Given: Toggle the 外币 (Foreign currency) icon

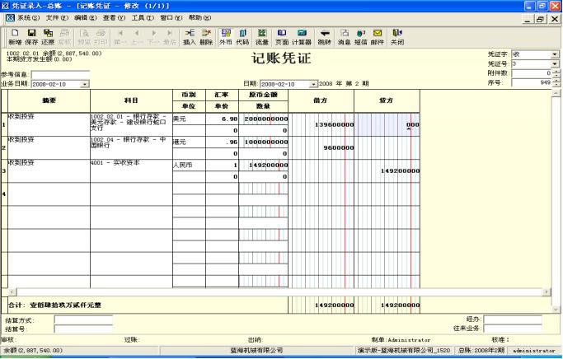Looking at the screenshot, I should point(226,37).
